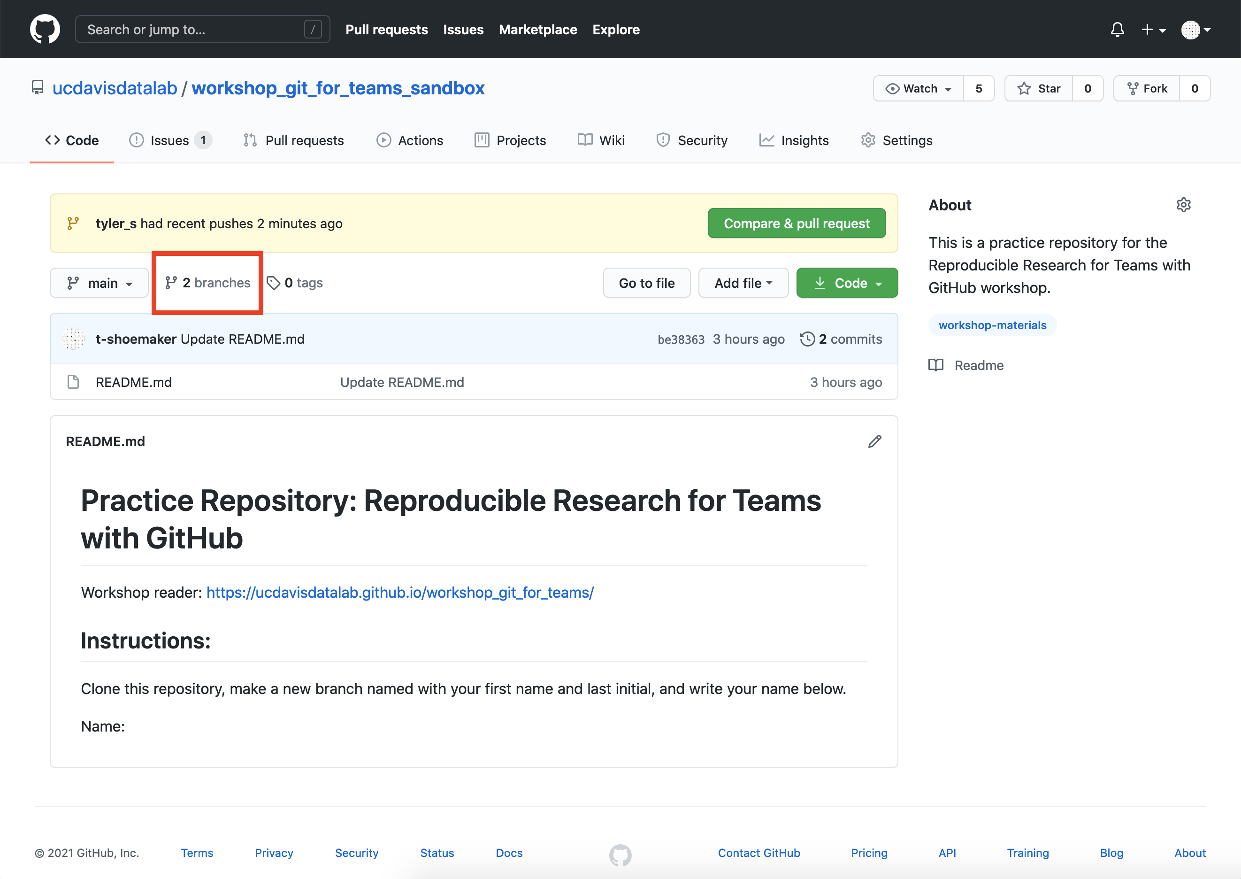Viewport: 1241px width, 879px height.
Task: Open the README.md file in the file list
Action: pyautogui.click(x=134, y=382)
